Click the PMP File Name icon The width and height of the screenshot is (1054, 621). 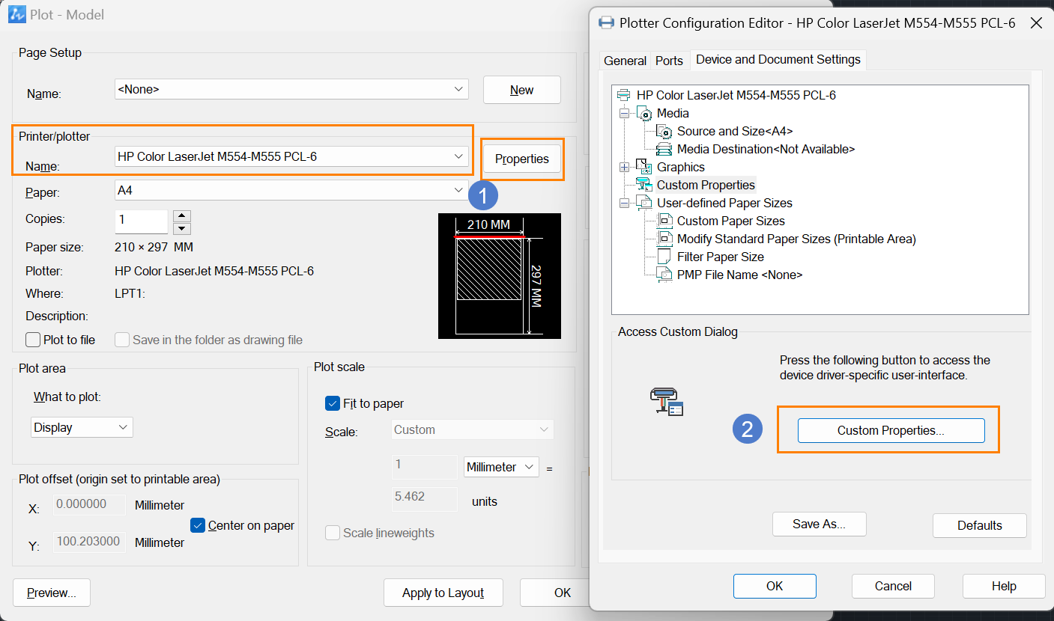click(664, 275)
